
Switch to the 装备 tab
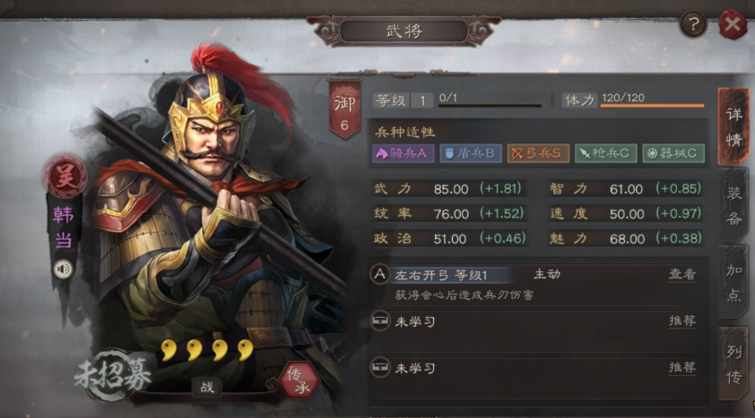[733, 205]
